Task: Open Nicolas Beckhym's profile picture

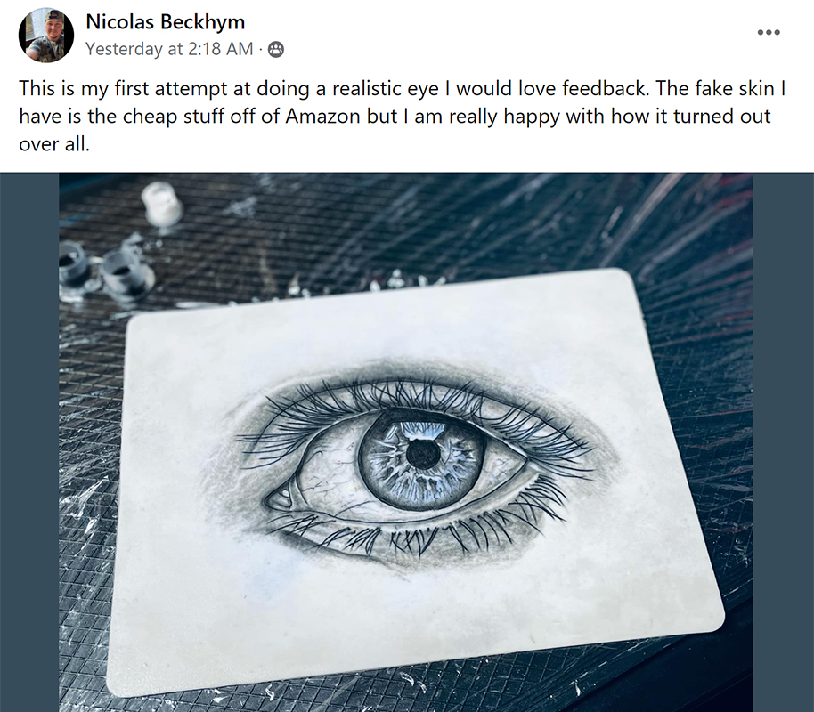Action: point(46,35)
